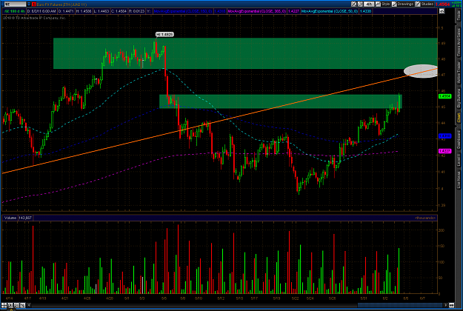Click the volume value 143,667
This screenshot has width=463, height=311.
coord(25,218)
